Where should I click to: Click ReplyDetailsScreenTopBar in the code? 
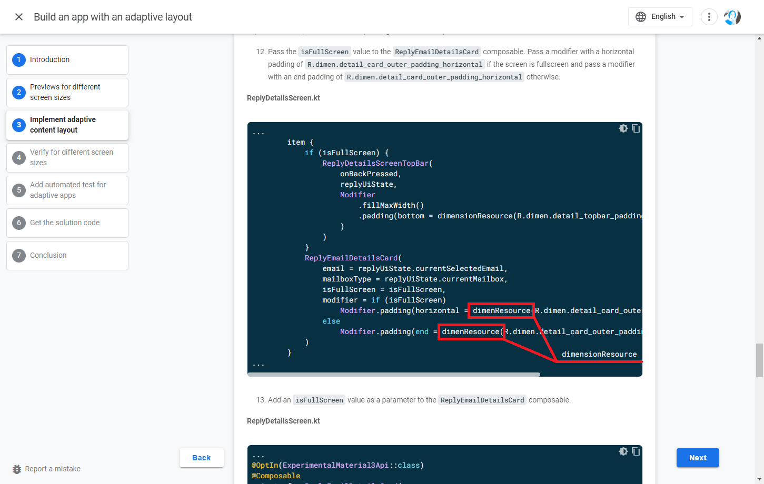(x=375, y=163)
